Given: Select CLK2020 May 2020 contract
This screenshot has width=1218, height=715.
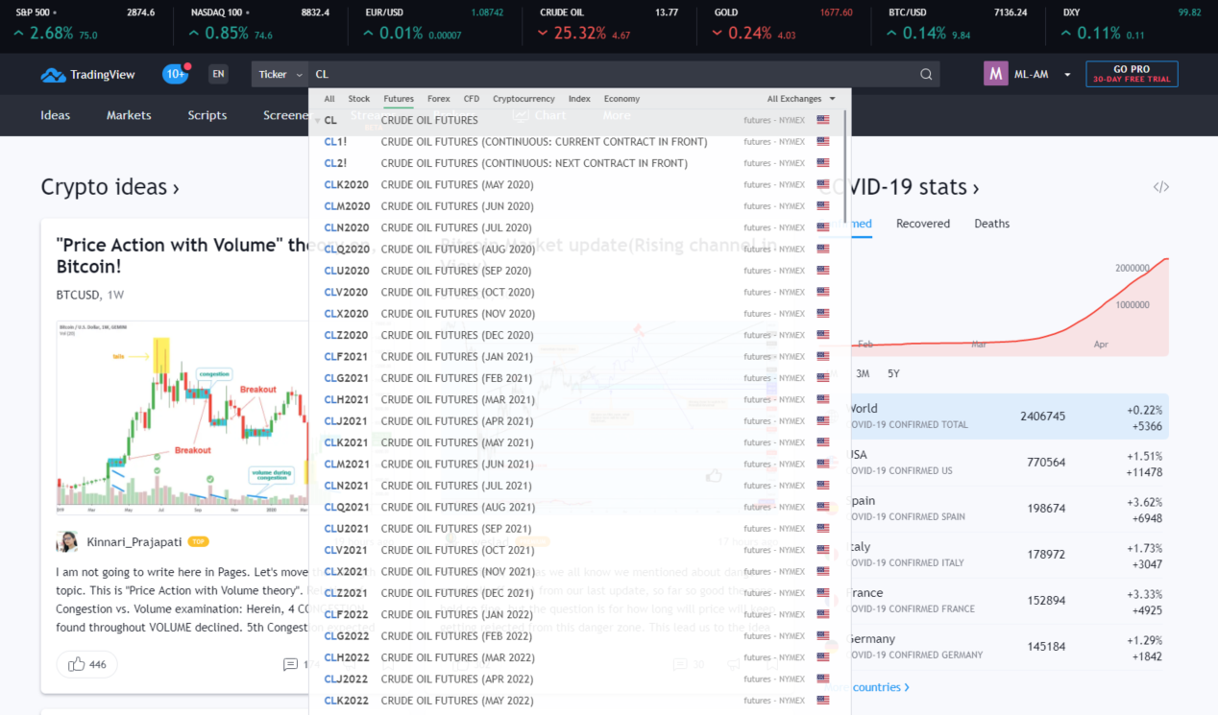Looking at the screenshot, I should [576, 185].
